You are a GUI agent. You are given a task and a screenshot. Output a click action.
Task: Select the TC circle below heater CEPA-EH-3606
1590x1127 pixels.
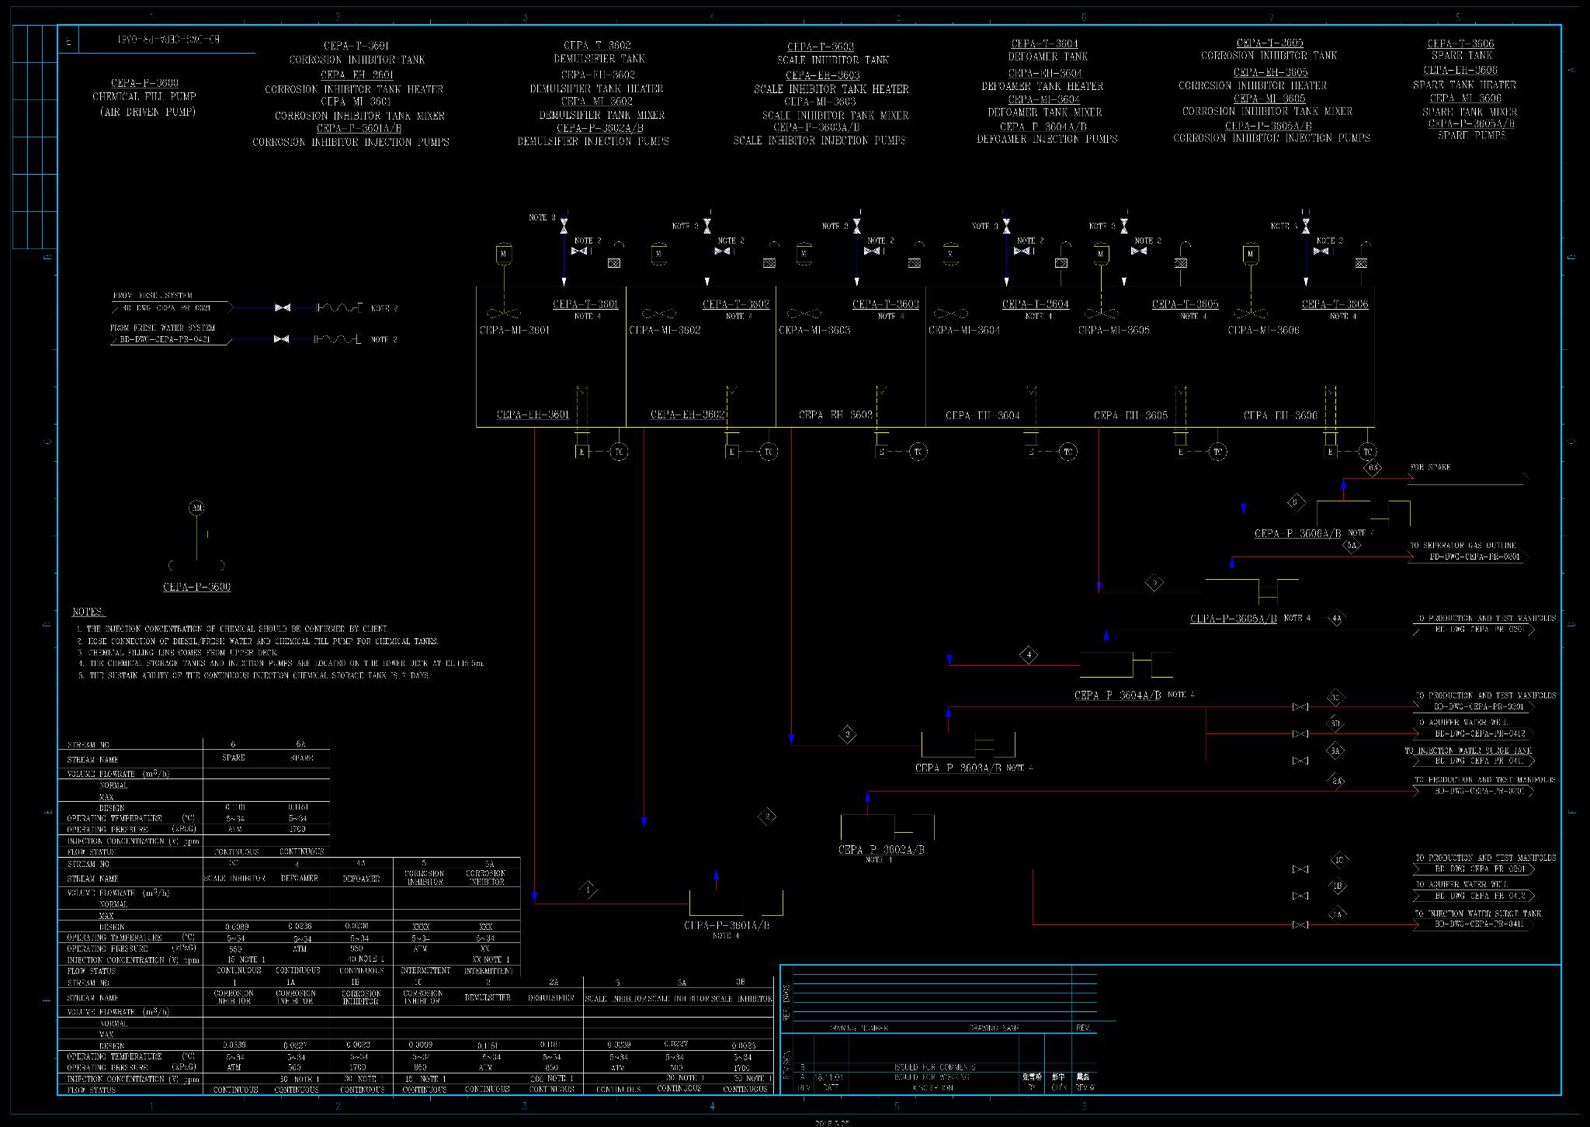(1367, 452)
